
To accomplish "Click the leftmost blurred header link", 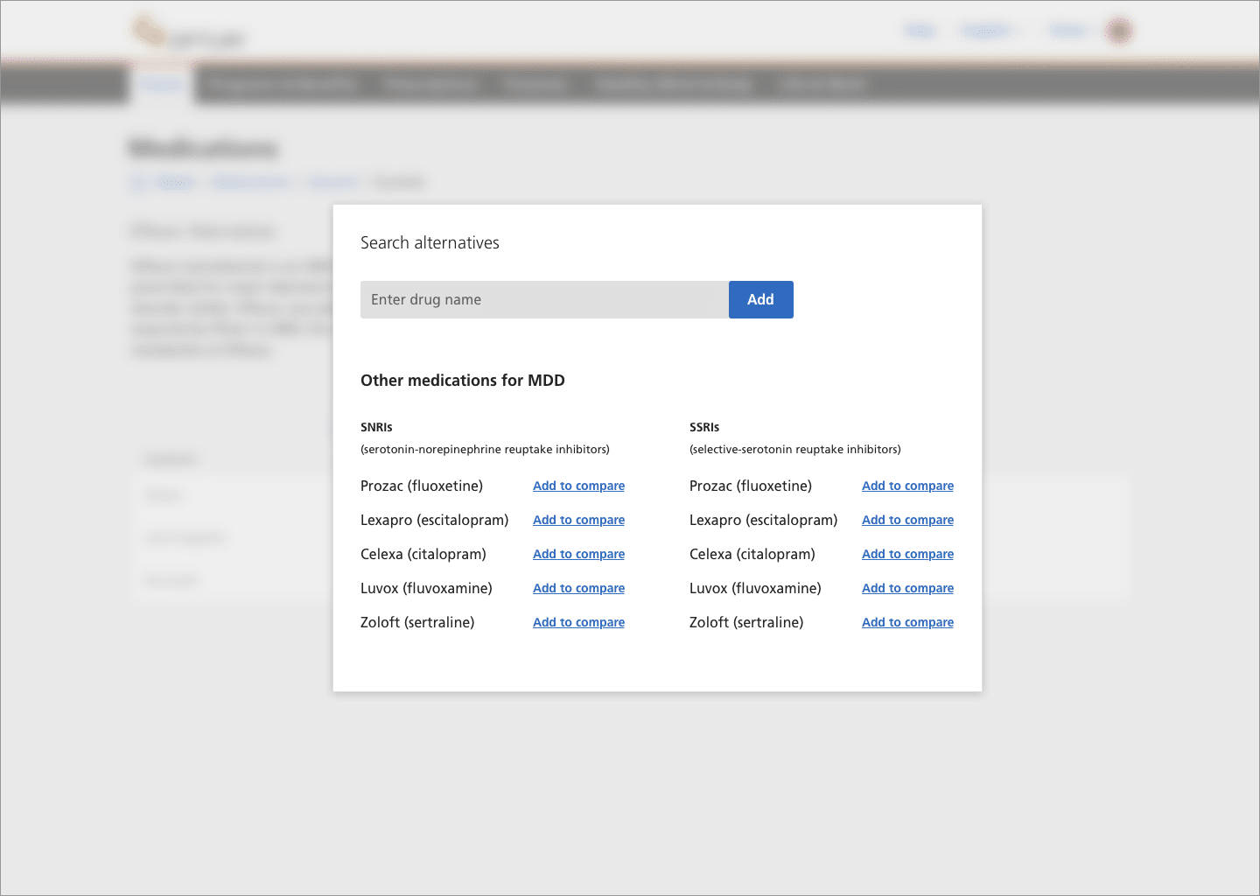I will [920, 31].
